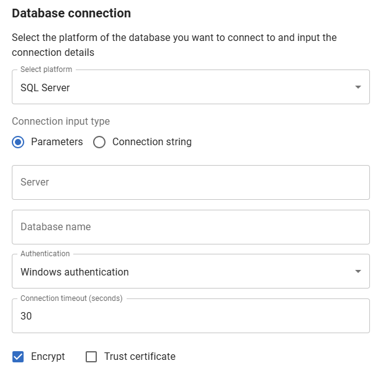Click the Connection timeout field showing 30
Screen dimensions: 383x376
(191, 316)
